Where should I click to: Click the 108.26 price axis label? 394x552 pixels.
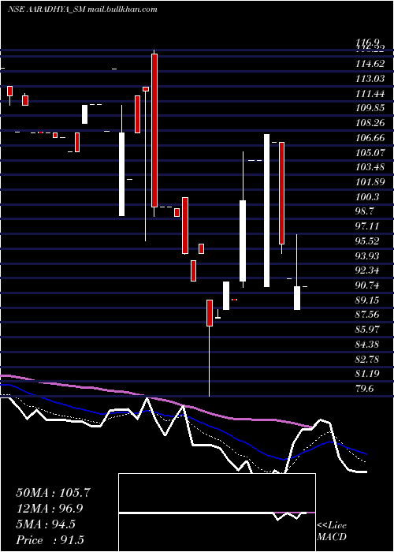tap(370, 123)
